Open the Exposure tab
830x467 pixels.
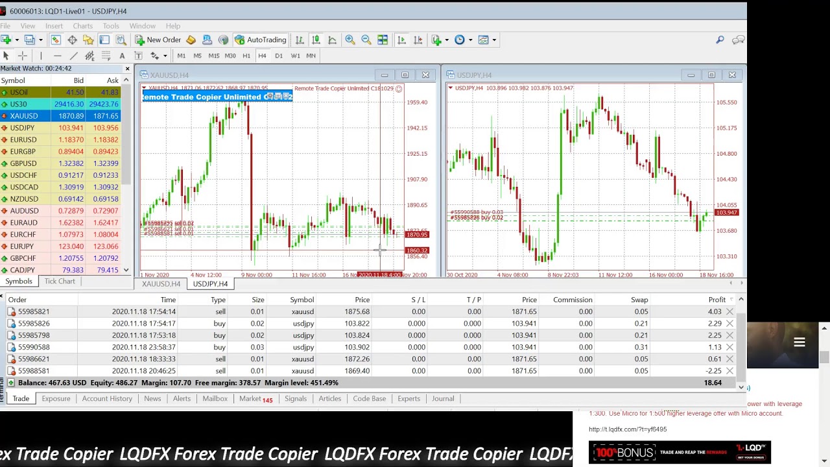[56, 399]
